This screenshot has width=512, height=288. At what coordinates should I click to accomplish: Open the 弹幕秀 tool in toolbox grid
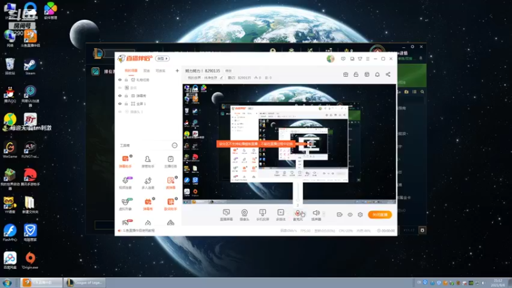[x=148, y=204]
